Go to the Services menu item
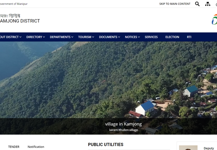Screen dimensions: 217x150 click(x=151, y=37)
